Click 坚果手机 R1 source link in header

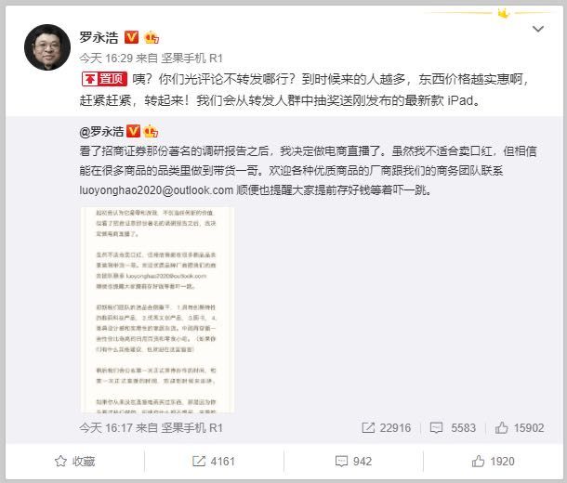click(x=192, y=59)
